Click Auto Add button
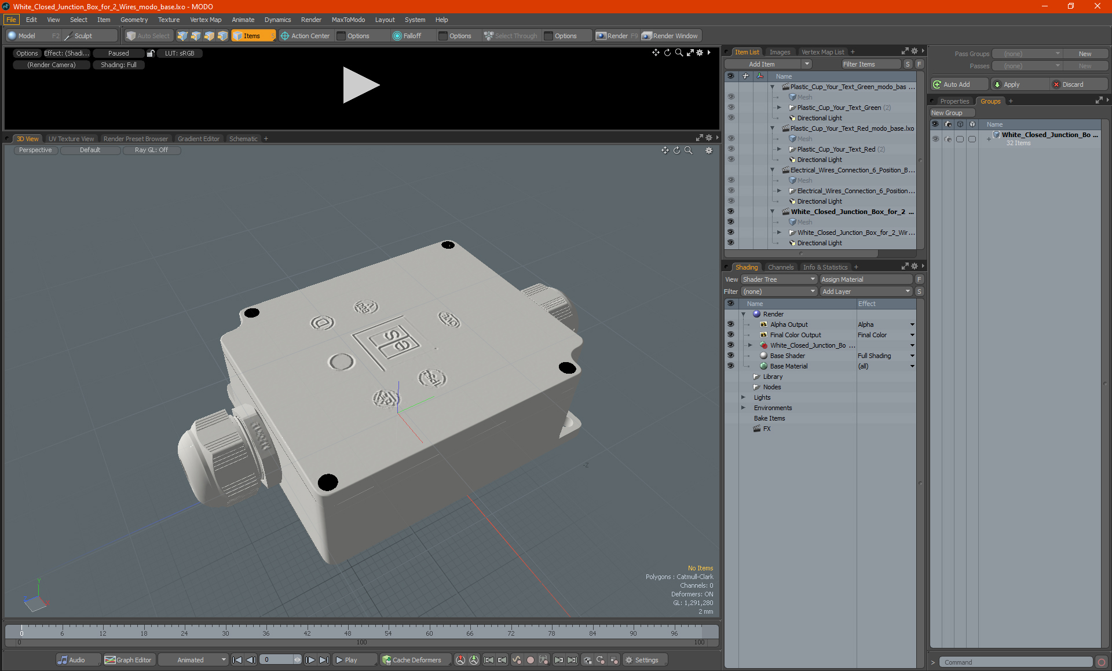The image size is (1112, 671). tap(959, 84)
